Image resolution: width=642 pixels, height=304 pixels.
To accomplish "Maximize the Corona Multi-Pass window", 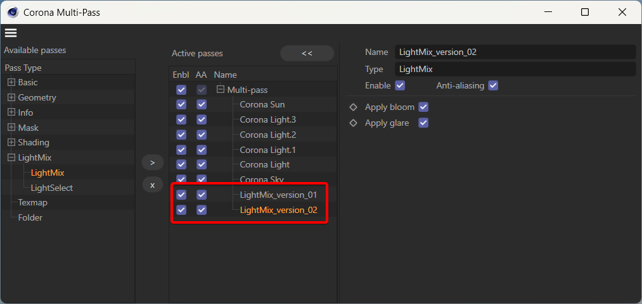I will click(x=585, y=12).
